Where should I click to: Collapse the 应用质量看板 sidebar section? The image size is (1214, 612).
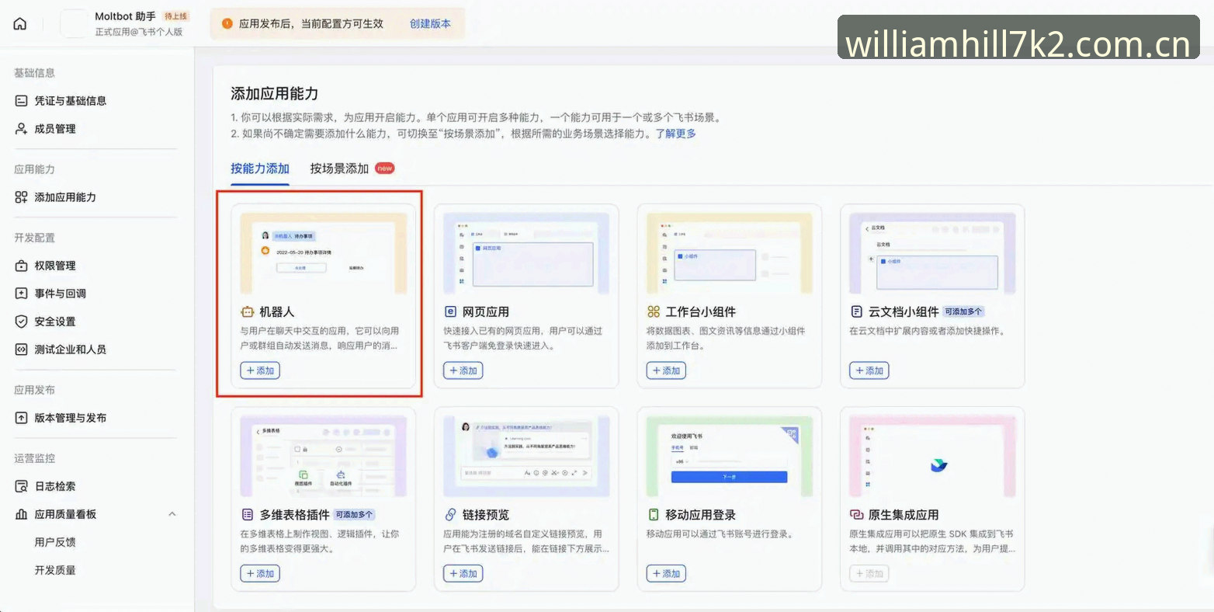[172, 514]
